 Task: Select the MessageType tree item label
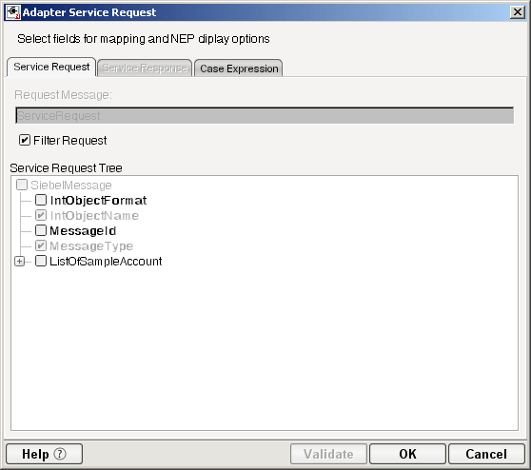(x=91, y=246)
